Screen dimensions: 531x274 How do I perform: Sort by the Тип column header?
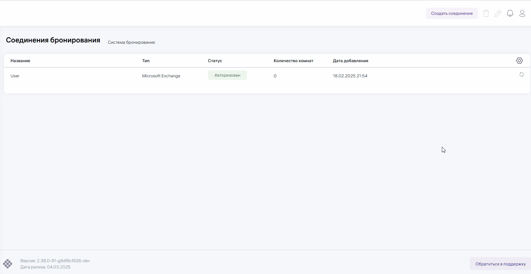click(146, 61)
